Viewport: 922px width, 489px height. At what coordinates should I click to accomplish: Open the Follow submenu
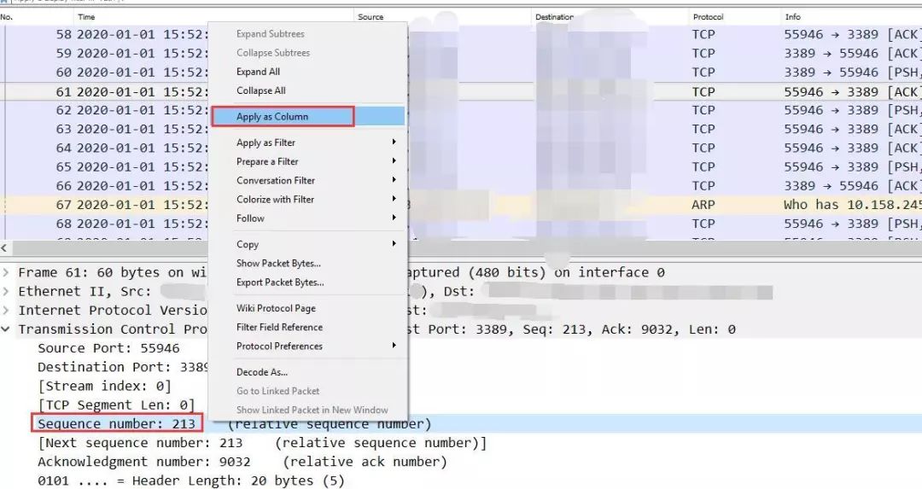[308, 218]
